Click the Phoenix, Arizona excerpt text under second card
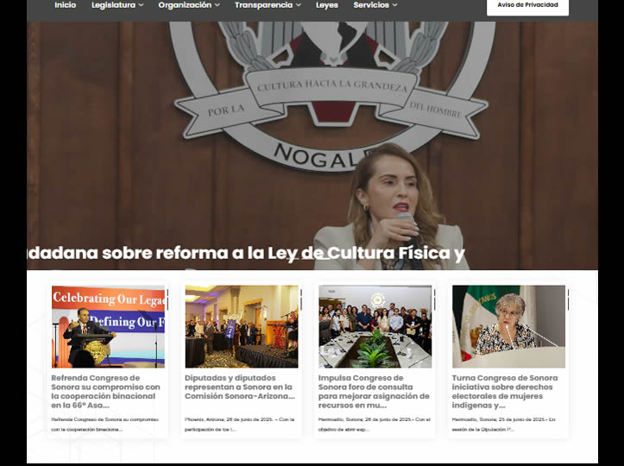 (239, 424)
